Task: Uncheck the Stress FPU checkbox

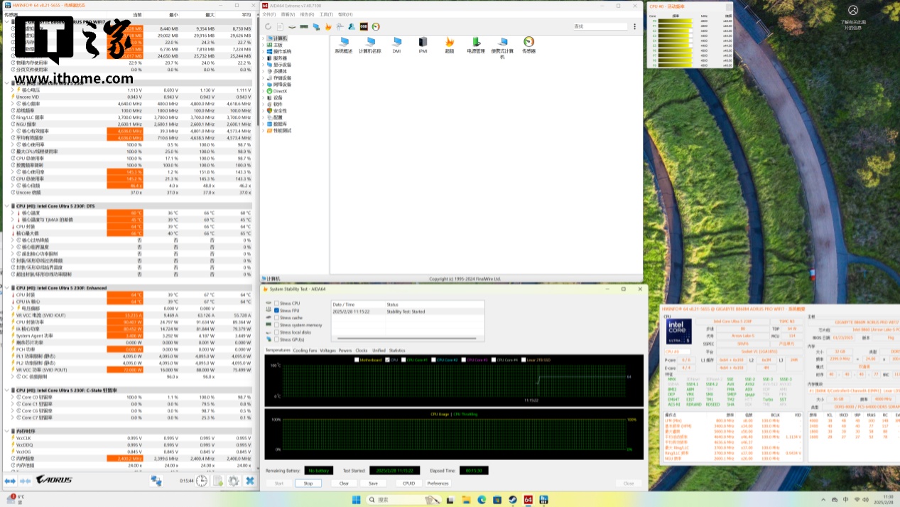Action: click(277, 311)
